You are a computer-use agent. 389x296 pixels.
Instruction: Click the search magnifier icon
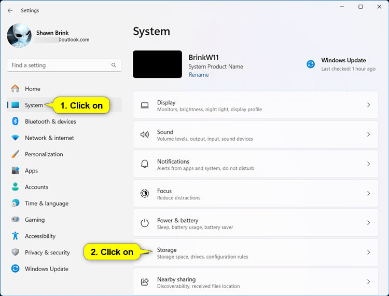click(114, 65)
